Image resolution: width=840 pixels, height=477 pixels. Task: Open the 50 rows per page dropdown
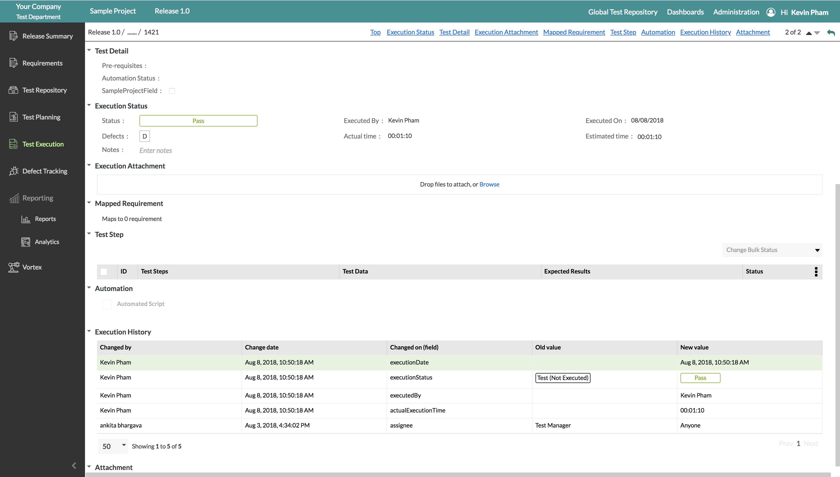point(113,446)
